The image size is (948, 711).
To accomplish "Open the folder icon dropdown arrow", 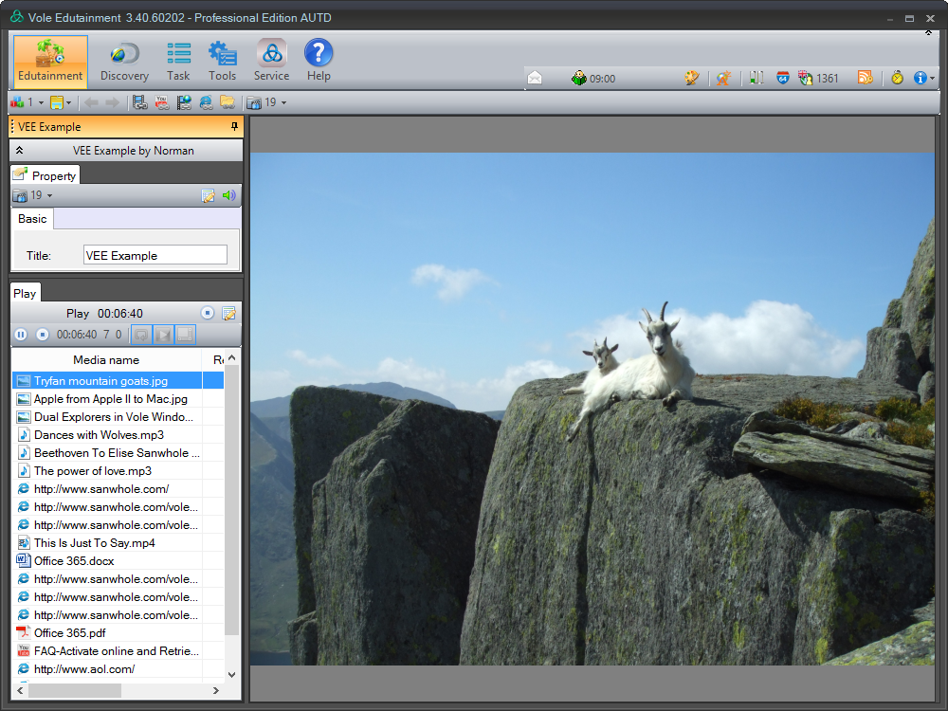I will pyautogui.click(x=69, y=102).
